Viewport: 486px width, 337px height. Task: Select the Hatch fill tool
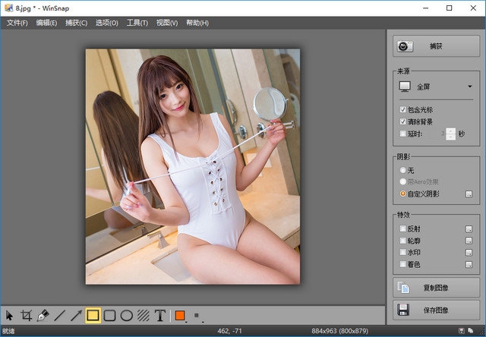click(x=144, y=315)
